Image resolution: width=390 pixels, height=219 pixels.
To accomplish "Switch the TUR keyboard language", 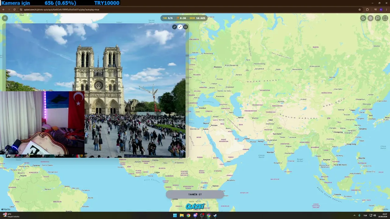I will [x=365, y=215].
